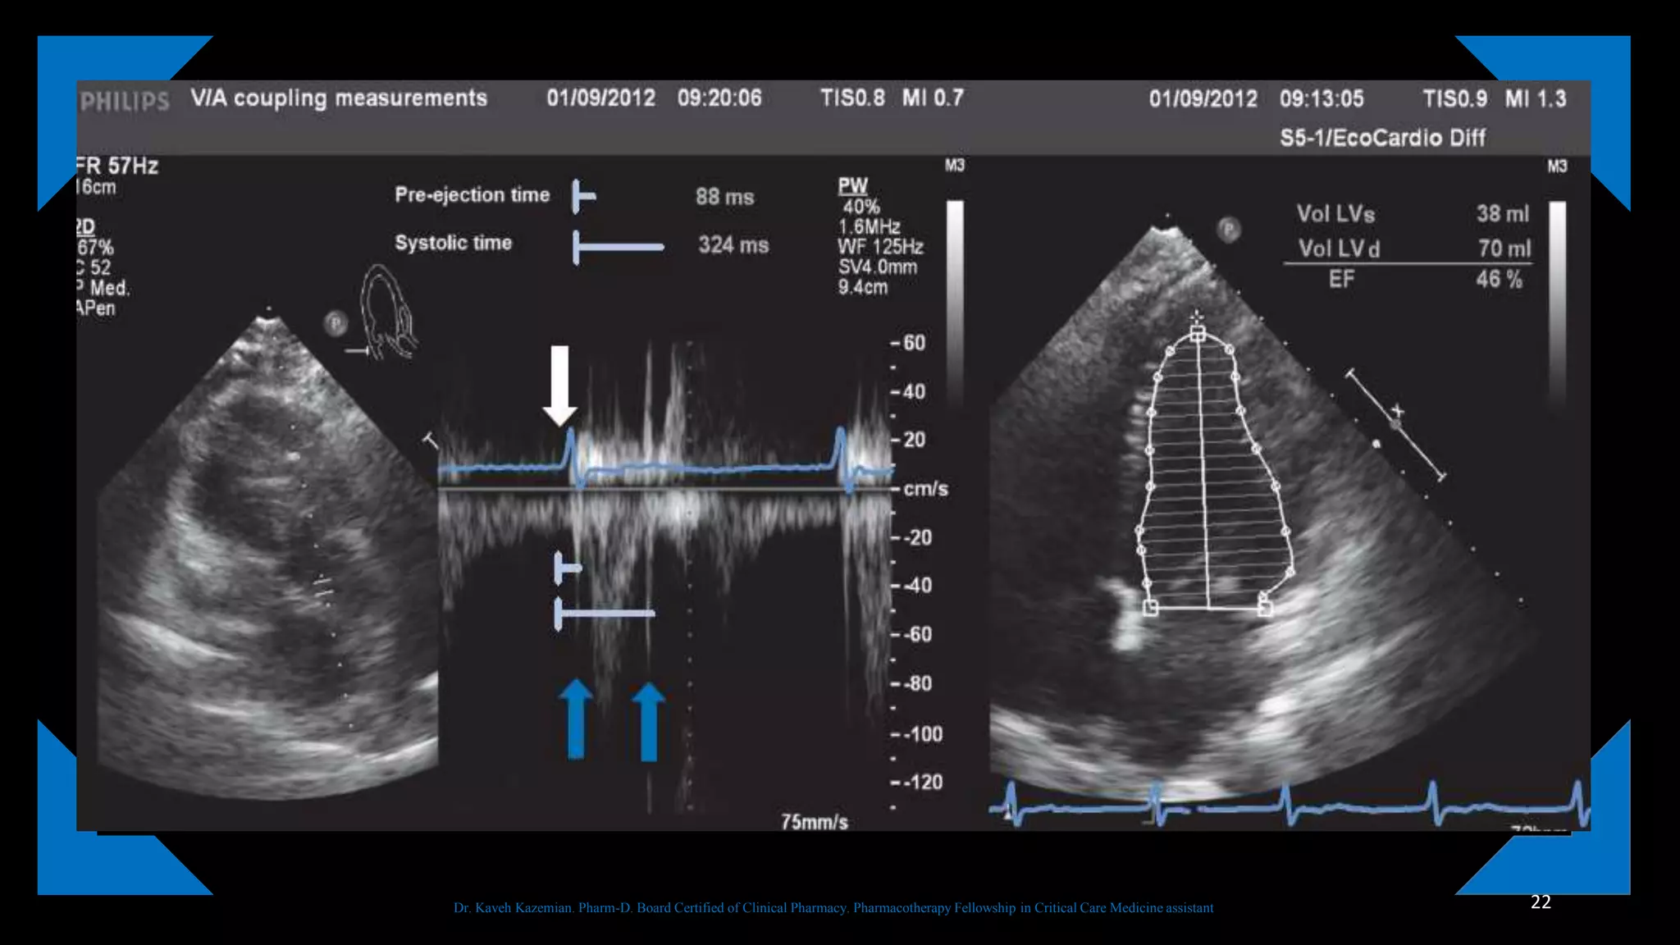
Task: Click the Dr. Kaveh Kazemian footer text
Action: point(833,908)
